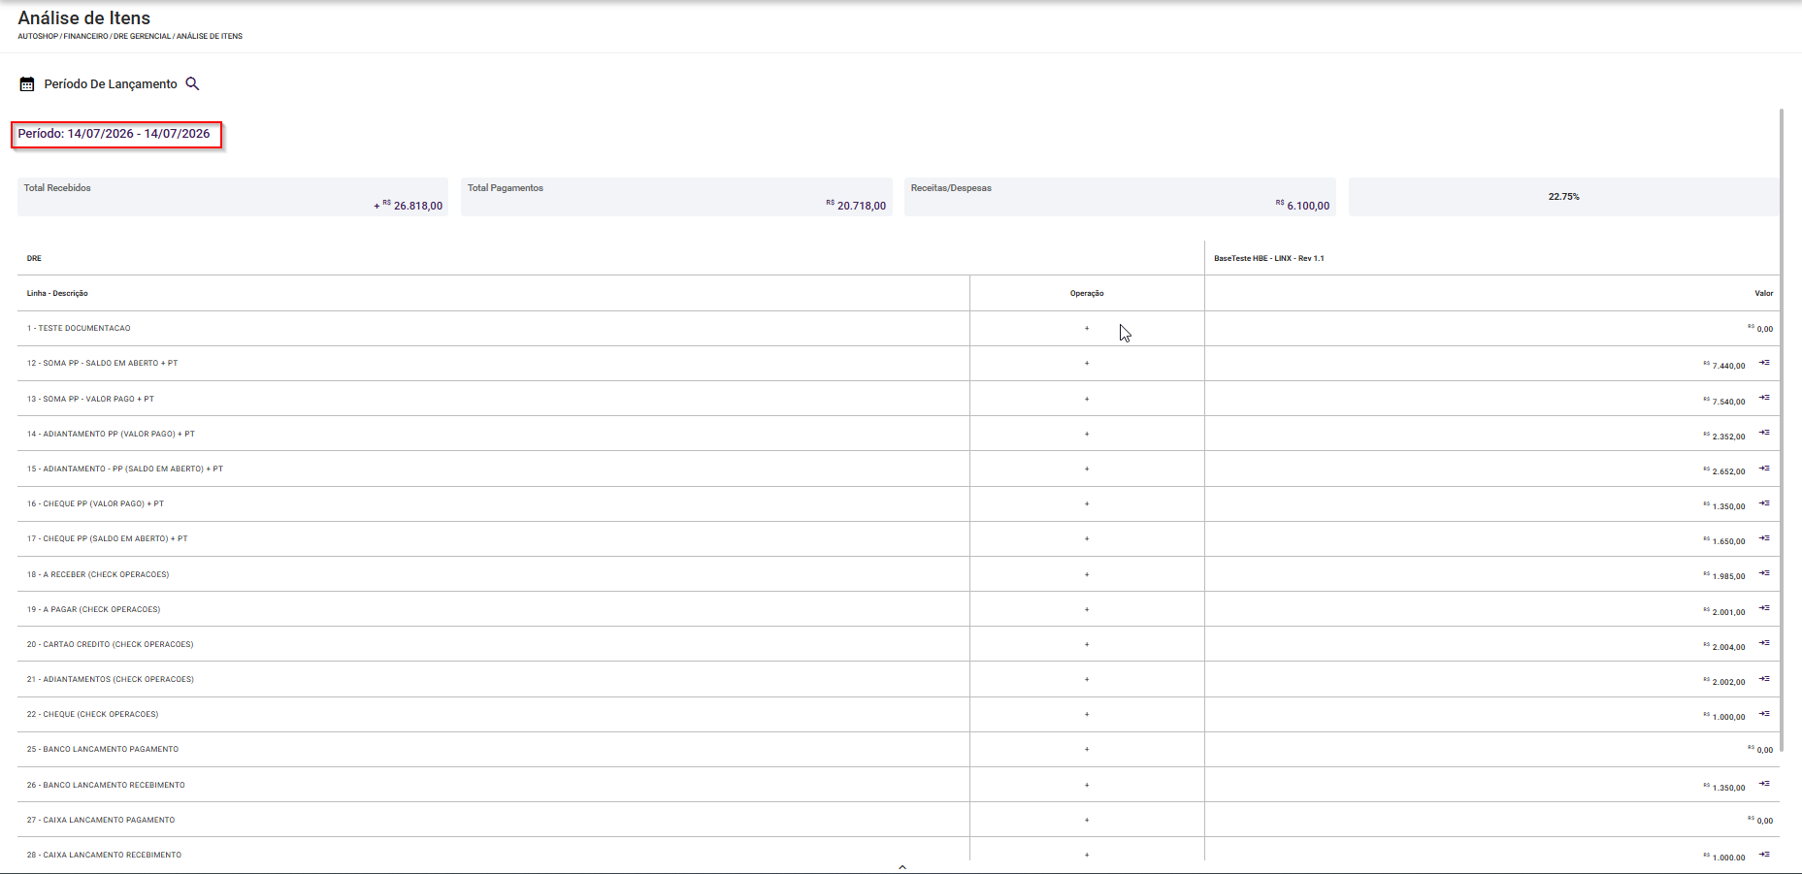This screenshot has height=874, width=1802.
Task: Click the BaseTeste HBE - LINX - Rev 1.1 header
Action: click(1268, 258)
